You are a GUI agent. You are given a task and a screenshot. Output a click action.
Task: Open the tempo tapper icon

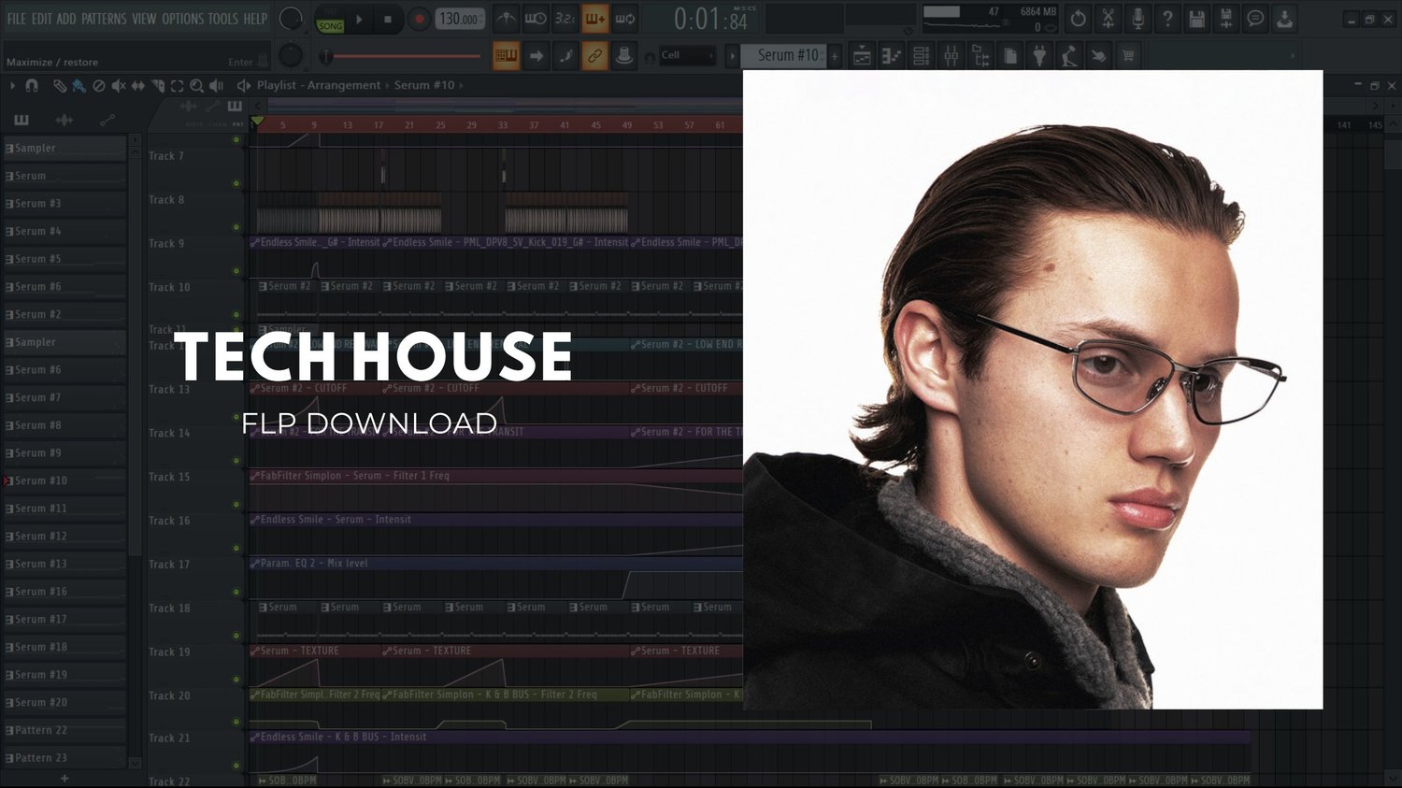1069,56
